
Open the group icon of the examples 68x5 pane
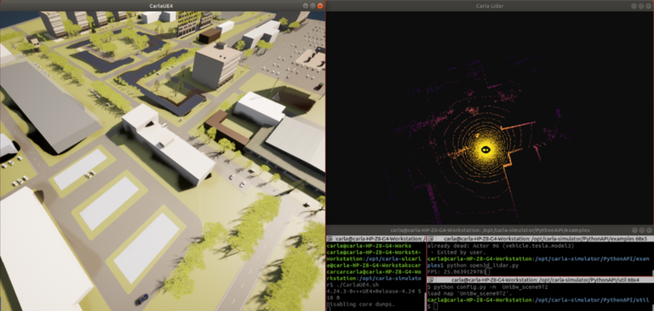point(431,239)
